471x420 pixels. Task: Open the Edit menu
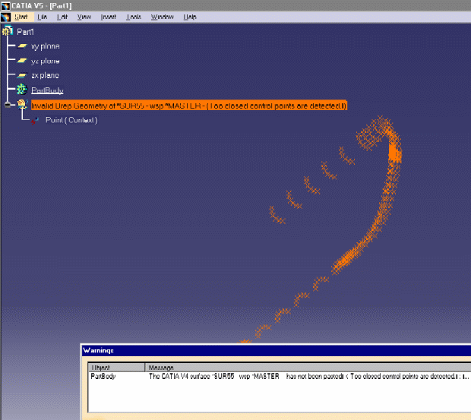click(62, 17)
